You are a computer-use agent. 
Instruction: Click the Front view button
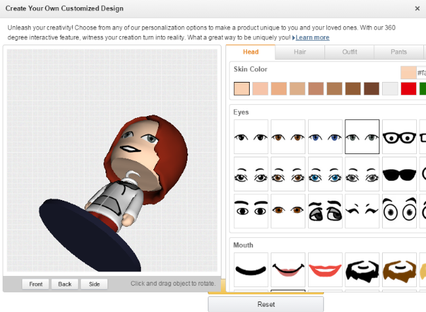(36, 284)
